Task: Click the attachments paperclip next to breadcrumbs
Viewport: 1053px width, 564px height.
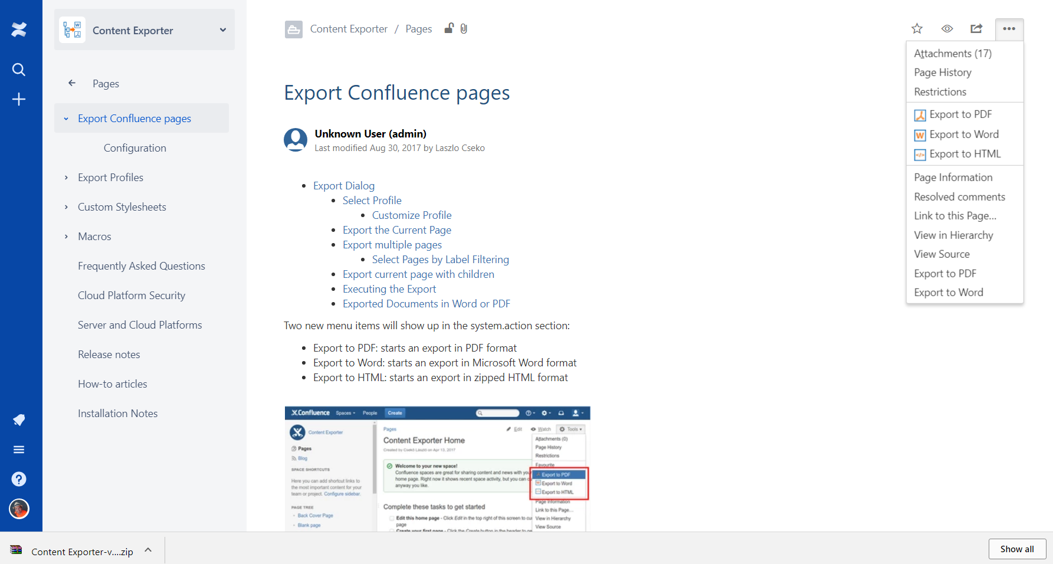Action: coord(464,28)
